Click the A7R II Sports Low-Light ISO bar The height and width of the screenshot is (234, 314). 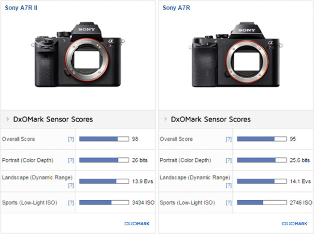[104, 203]
